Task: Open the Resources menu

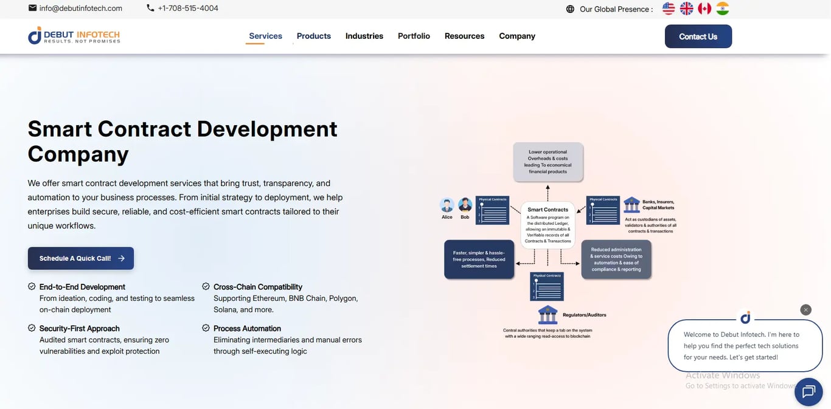Action: coord(464,36)
